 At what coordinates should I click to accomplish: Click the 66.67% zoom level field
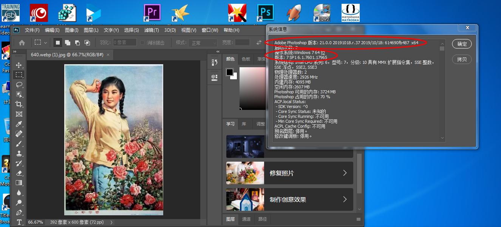point(36,222)
